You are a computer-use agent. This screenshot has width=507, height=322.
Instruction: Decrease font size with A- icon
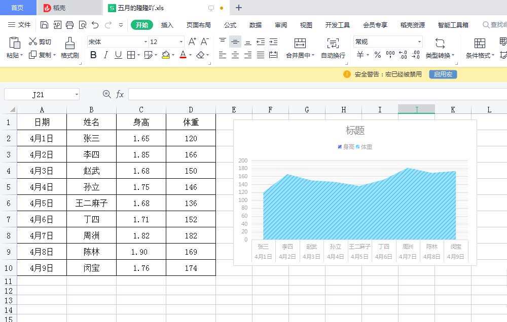point(204,42)
